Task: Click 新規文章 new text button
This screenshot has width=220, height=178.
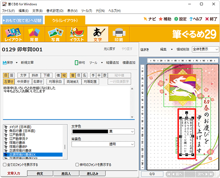Action: click(27, 63)
